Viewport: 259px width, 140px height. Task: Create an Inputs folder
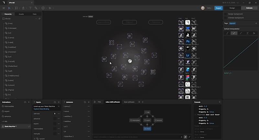[x=55, y=102]
